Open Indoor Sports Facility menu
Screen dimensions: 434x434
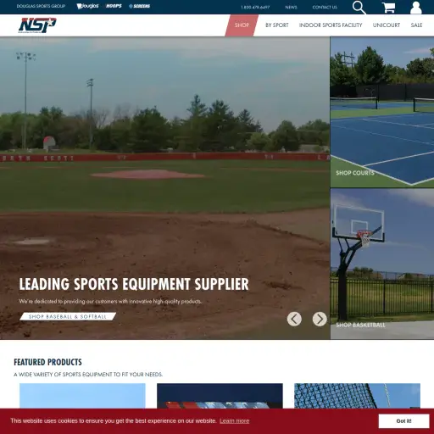[331, 25]
